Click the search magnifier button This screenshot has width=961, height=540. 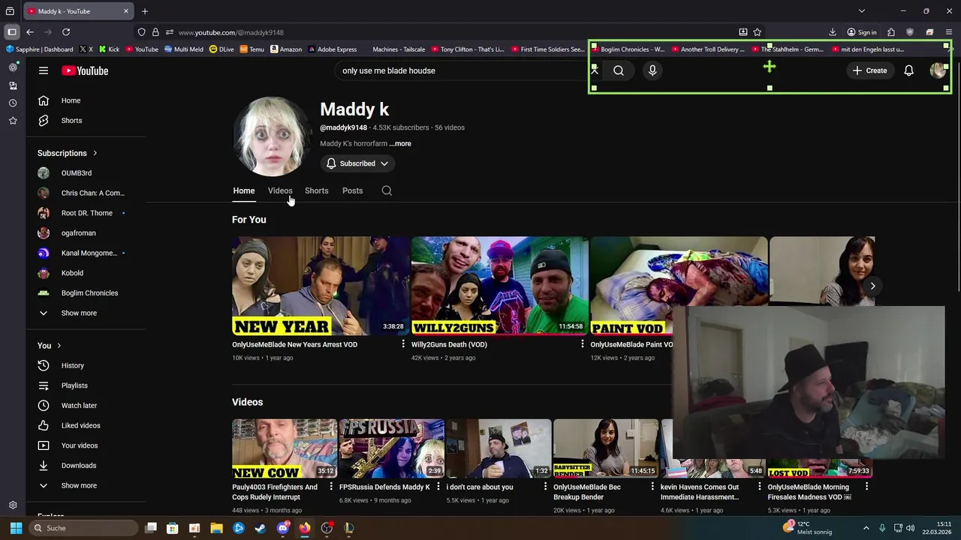tap(619, 70)
